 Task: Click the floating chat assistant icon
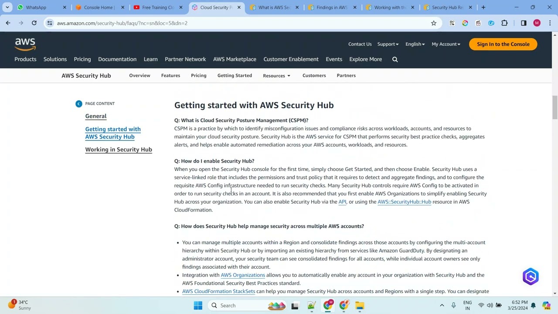pyautogui.click(x=531, y=276)
